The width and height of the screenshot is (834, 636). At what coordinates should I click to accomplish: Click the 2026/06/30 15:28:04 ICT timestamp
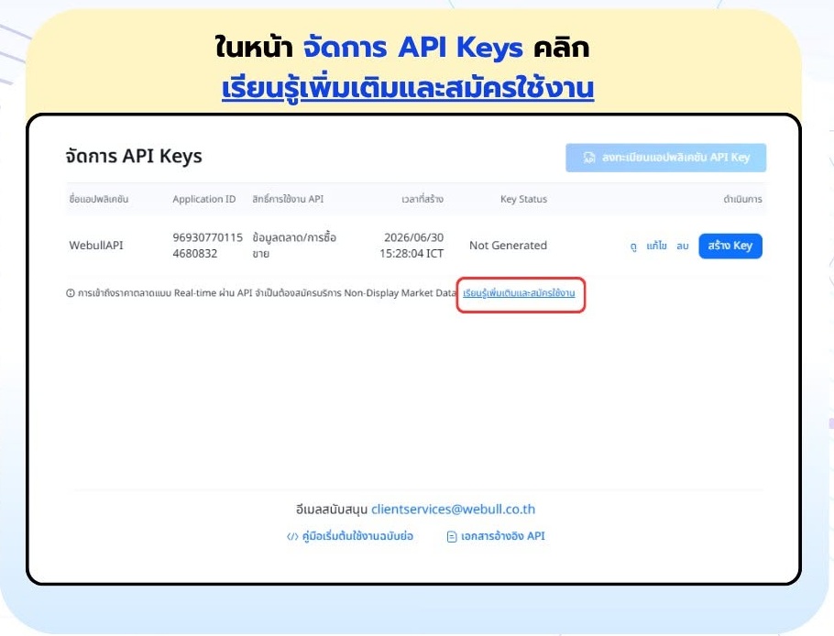pyautogui.click(x=412, y=246)
